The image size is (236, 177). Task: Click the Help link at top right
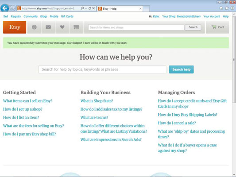tap(225, 16)
